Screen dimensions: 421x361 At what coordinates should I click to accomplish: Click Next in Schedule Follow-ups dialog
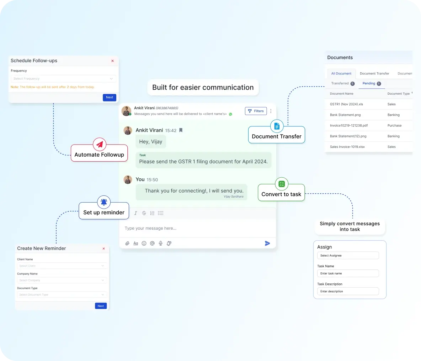click(x=110, y=98)
